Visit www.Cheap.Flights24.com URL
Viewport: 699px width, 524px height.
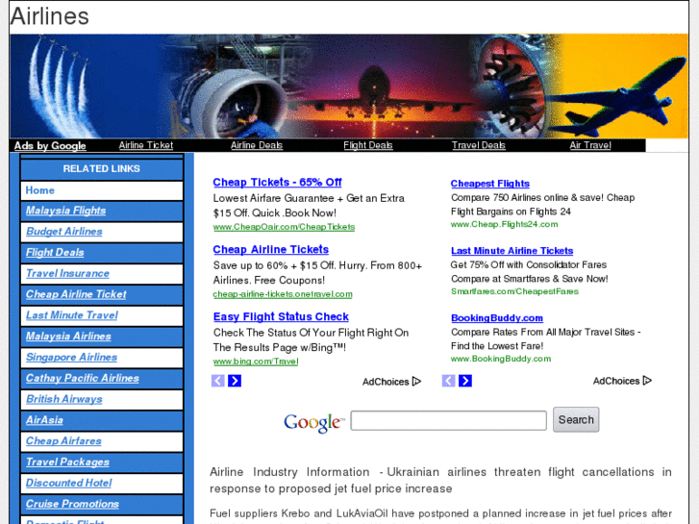(x=504, y=224)
